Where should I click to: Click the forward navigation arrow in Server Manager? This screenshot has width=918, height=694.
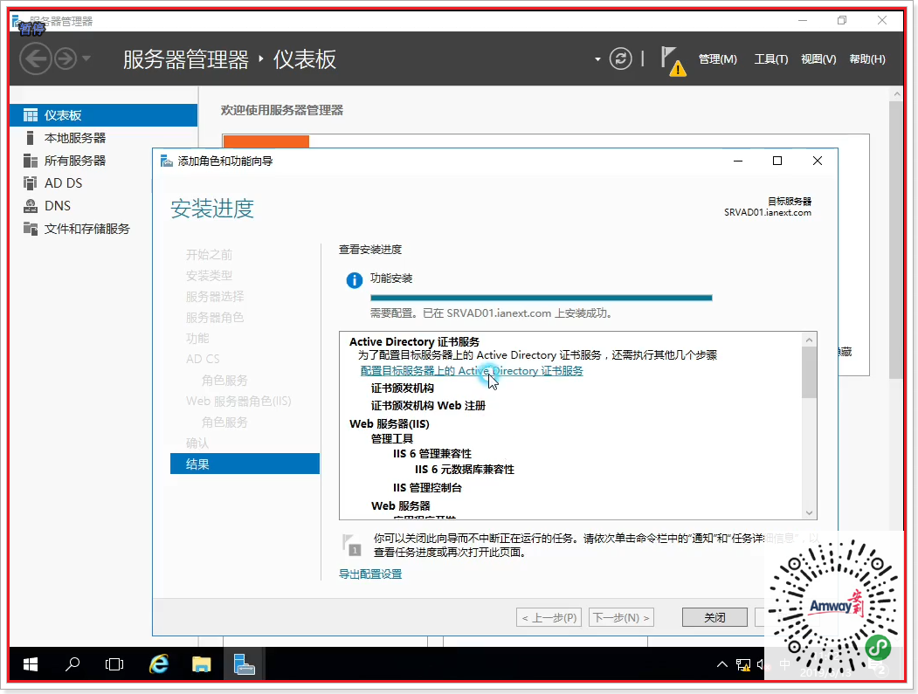(x=66, y=59)
